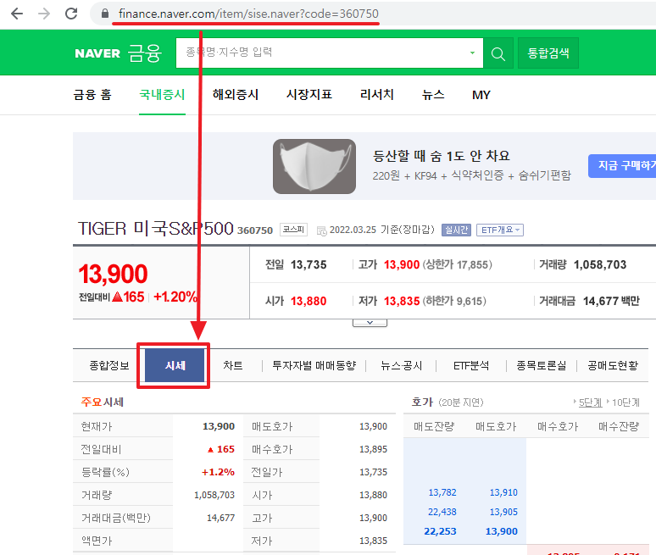This screenshot has height=555, width=656.
Task: Click the TIGER 미국S&P500 title
Action: (x=156, y=229)
